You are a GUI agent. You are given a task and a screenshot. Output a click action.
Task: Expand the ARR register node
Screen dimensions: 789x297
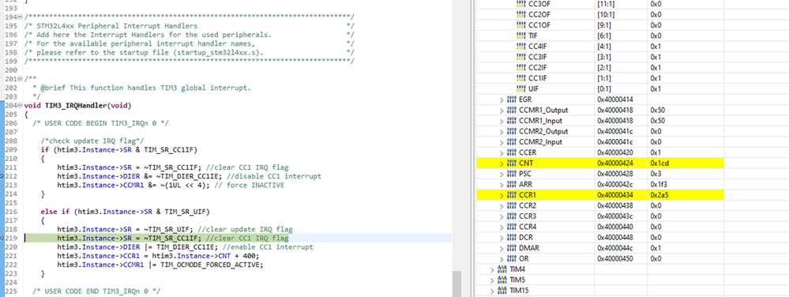[502, 184]
